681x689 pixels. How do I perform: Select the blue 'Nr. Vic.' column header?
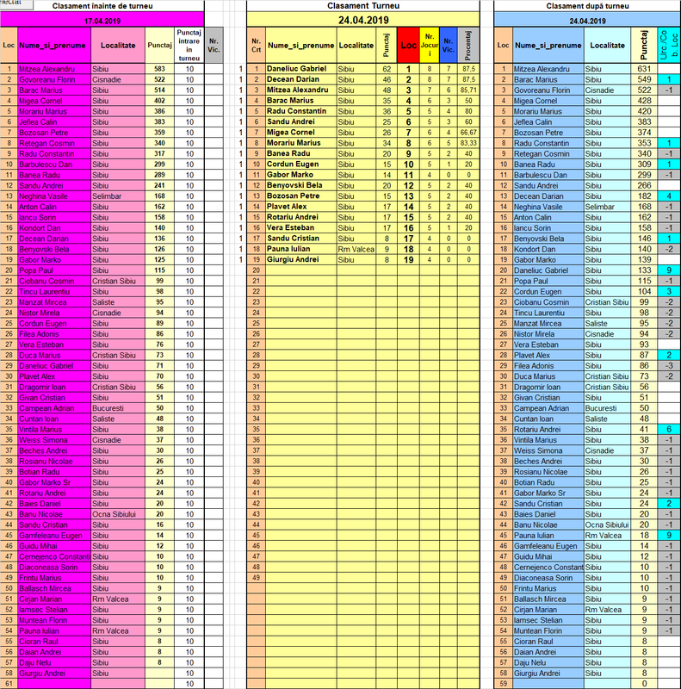pyautogui.click(x=449, y=46)
